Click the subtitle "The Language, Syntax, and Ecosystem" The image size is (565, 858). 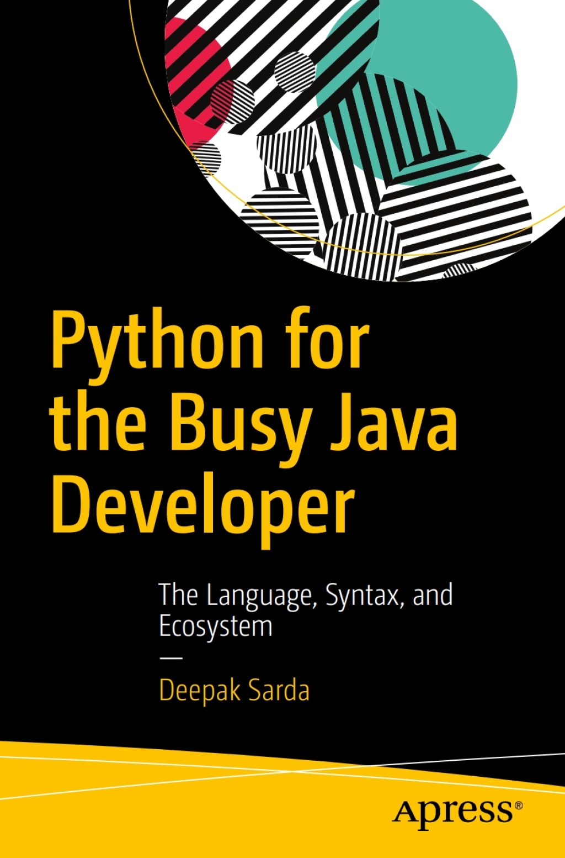(x=306, y=611)
